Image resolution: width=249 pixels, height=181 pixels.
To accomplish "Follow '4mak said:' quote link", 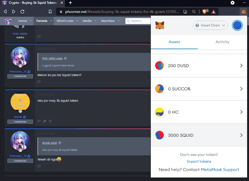I will pos(50,143).
